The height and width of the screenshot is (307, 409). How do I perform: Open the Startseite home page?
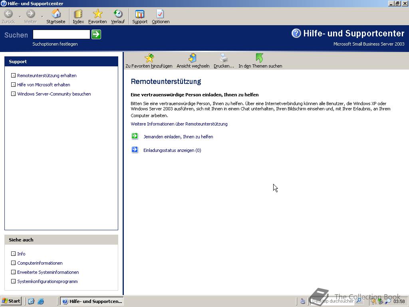[56, 16]
